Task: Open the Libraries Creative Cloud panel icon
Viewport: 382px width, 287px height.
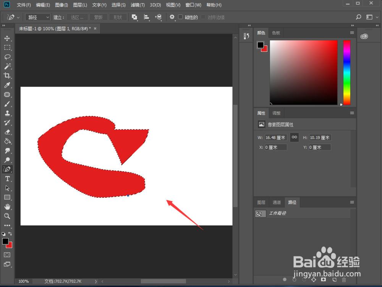Action: coord(364,36)
